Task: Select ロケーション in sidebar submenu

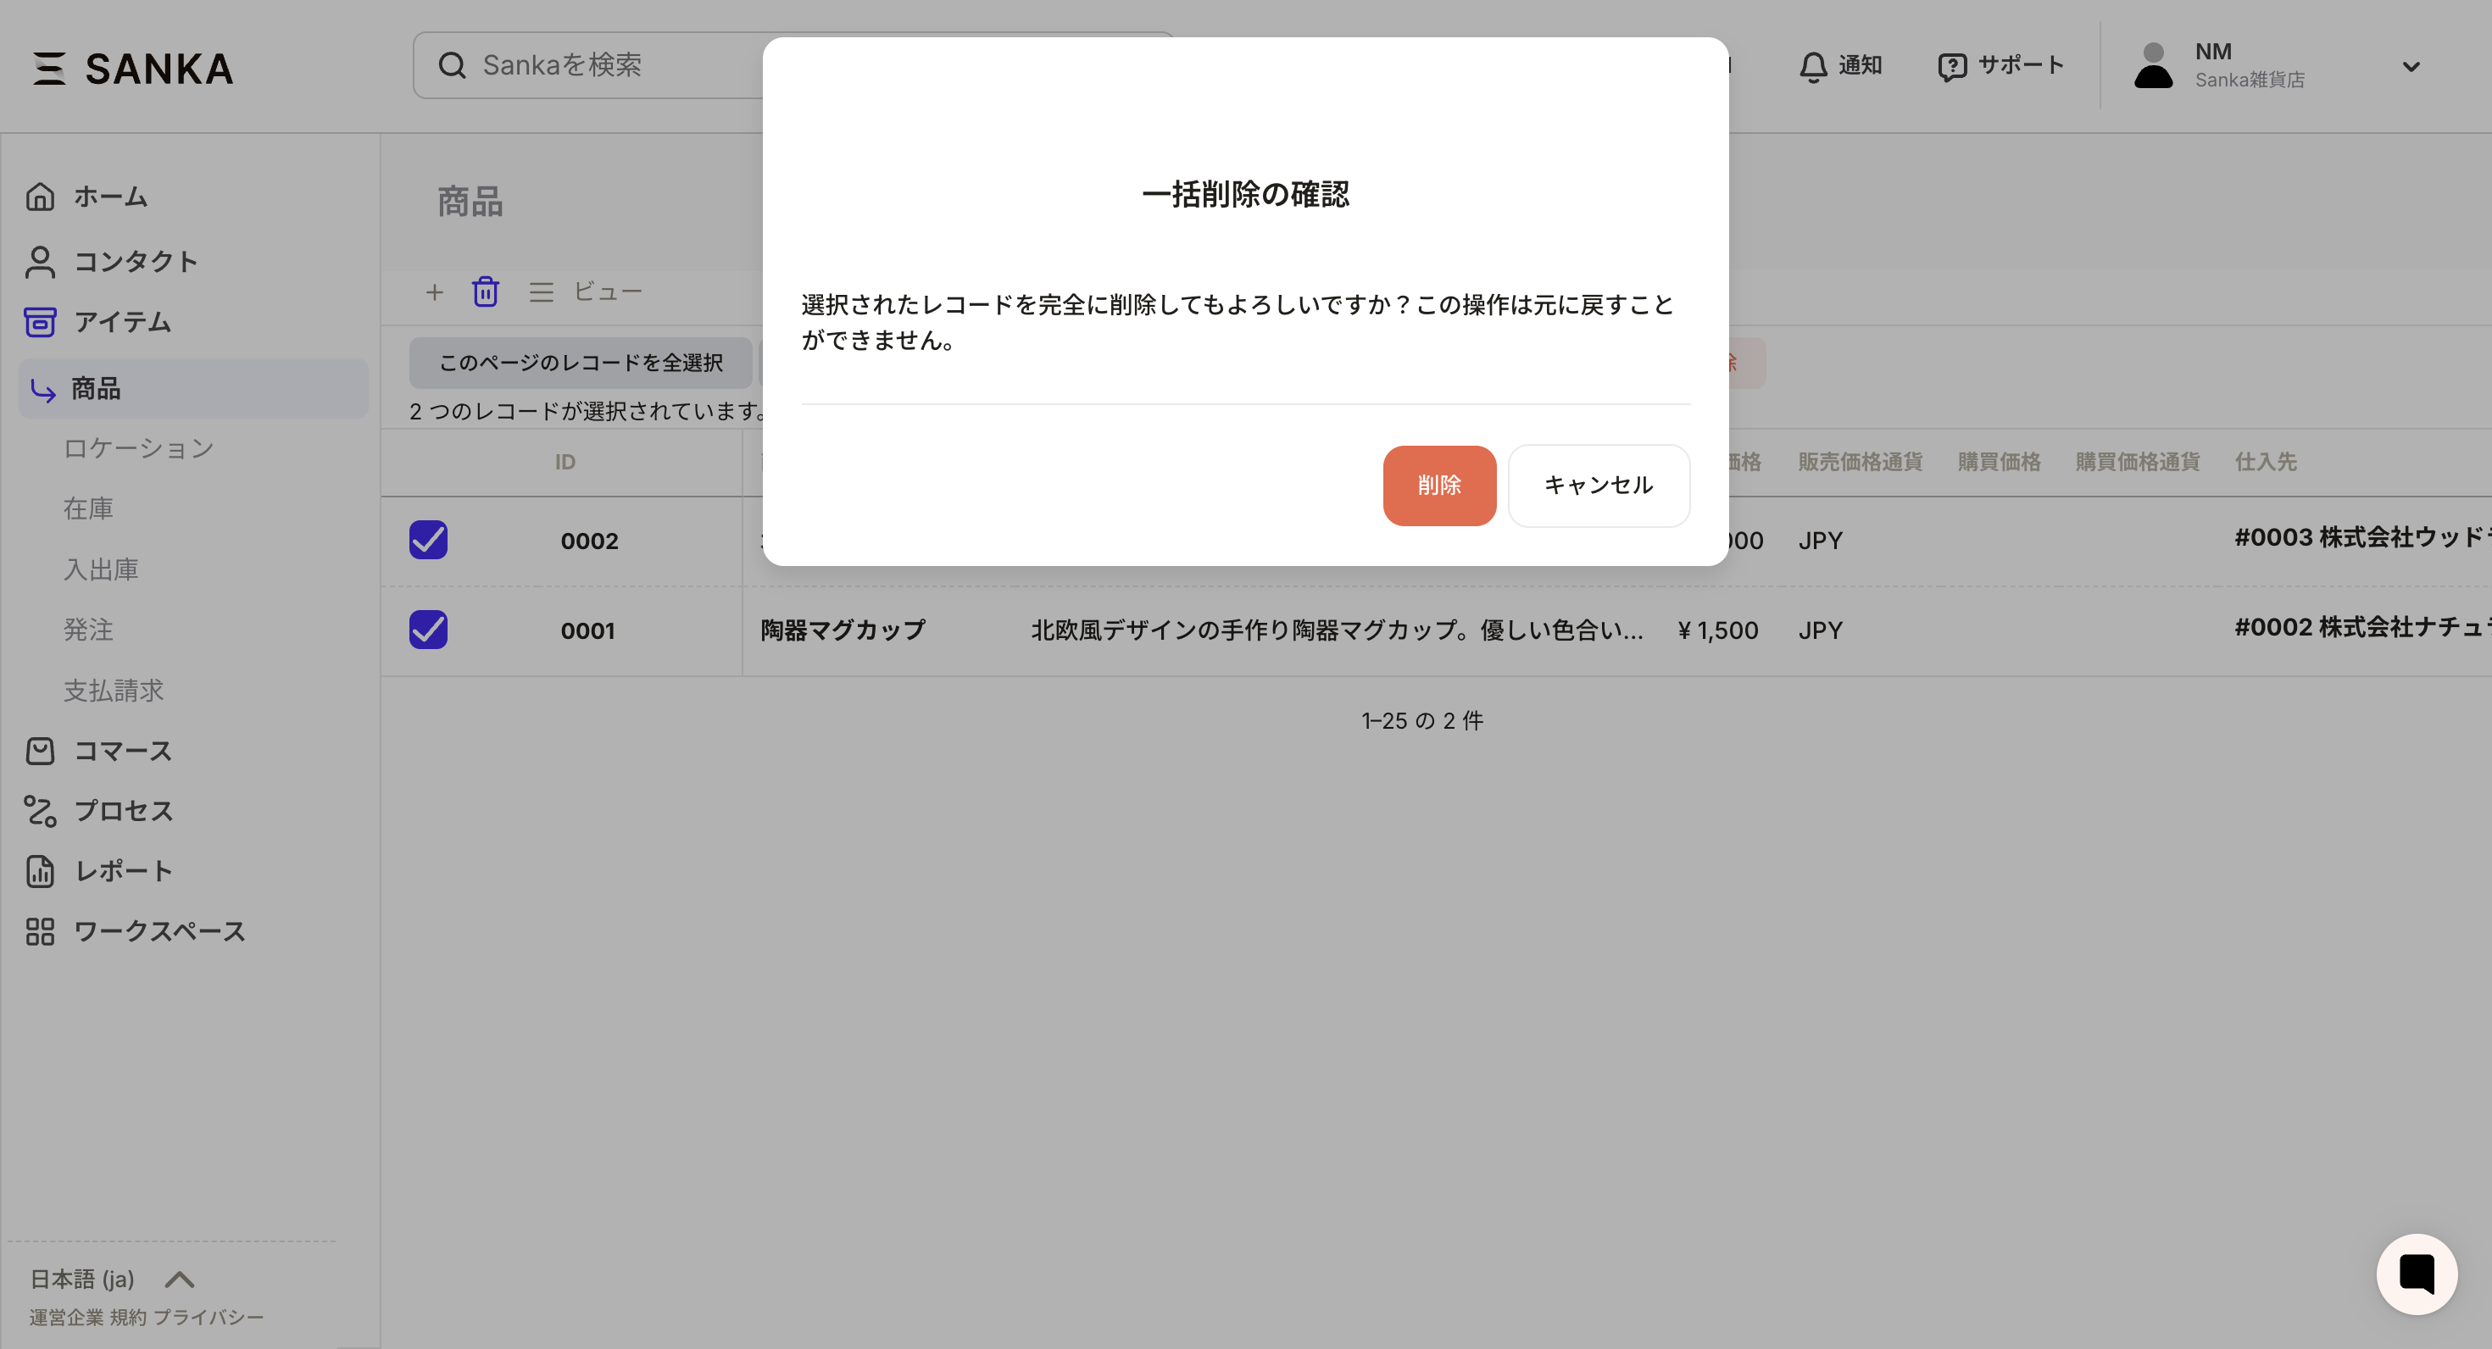Action: 138,449
